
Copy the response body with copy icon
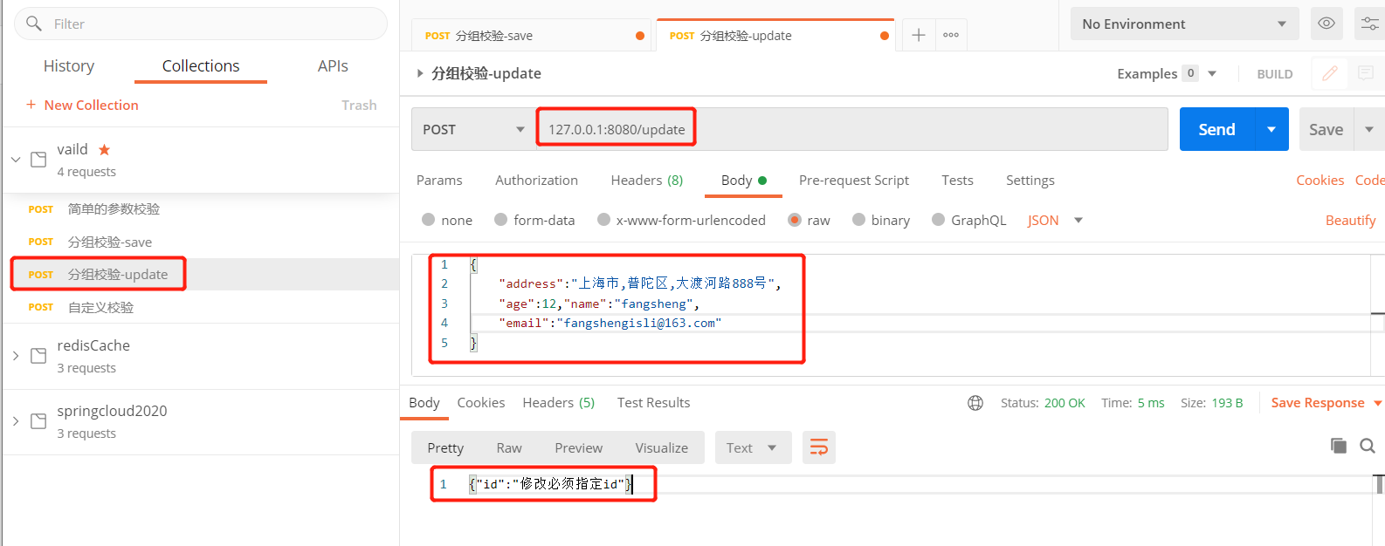coord(1339,446)
